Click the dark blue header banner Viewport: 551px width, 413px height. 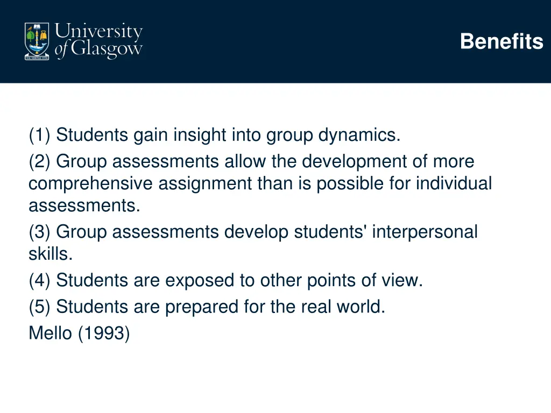(x=275, y=41)
